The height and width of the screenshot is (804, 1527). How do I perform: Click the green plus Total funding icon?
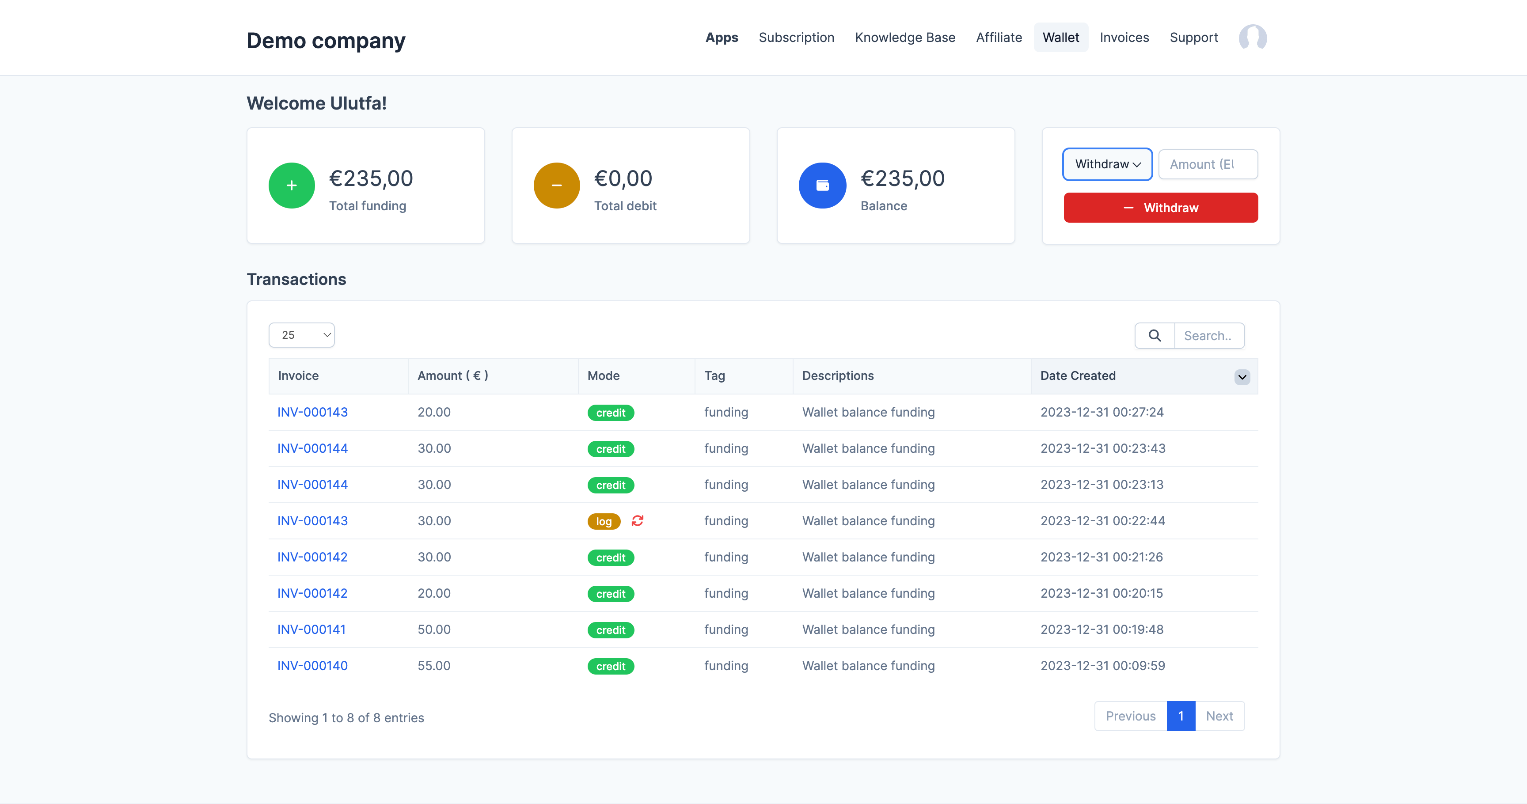click(x=291, y=186)
